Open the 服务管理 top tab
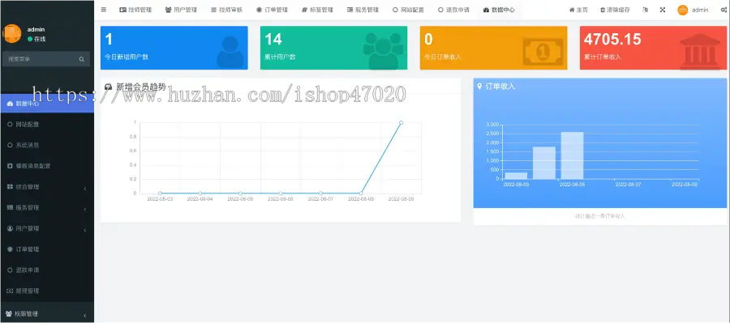Screen dimensions: 730x323 363,10
